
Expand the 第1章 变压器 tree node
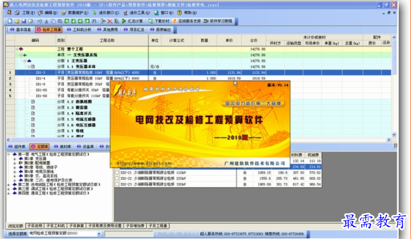15,158
